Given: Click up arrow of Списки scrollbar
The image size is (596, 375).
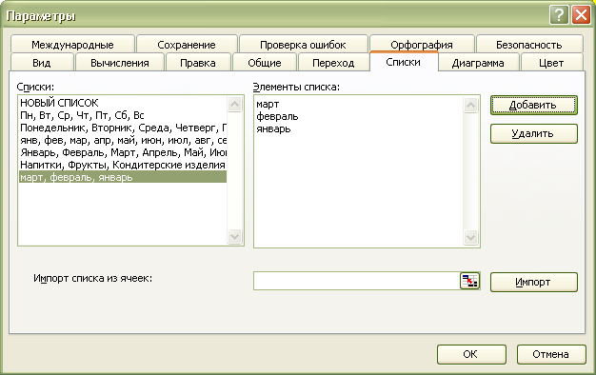Looking at the screenshot, I should click(234, 104).
